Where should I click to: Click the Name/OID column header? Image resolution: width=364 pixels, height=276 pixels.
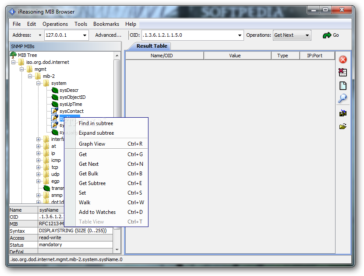pos(165,56)
